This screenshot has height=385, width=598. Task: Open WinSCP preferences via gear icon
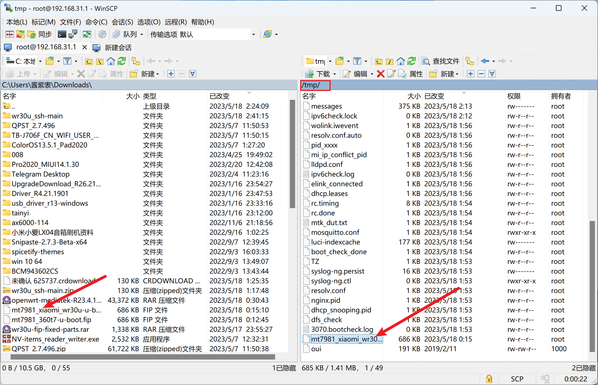(x=102, y=34)
